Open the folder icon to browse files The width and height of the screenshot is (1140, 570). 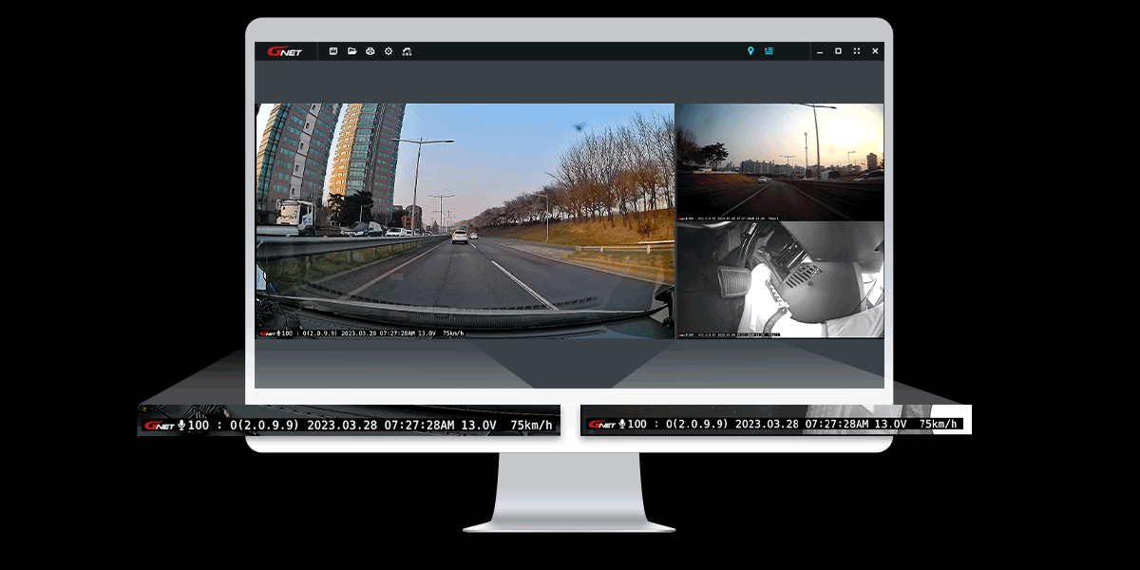(x=351, y=51)
